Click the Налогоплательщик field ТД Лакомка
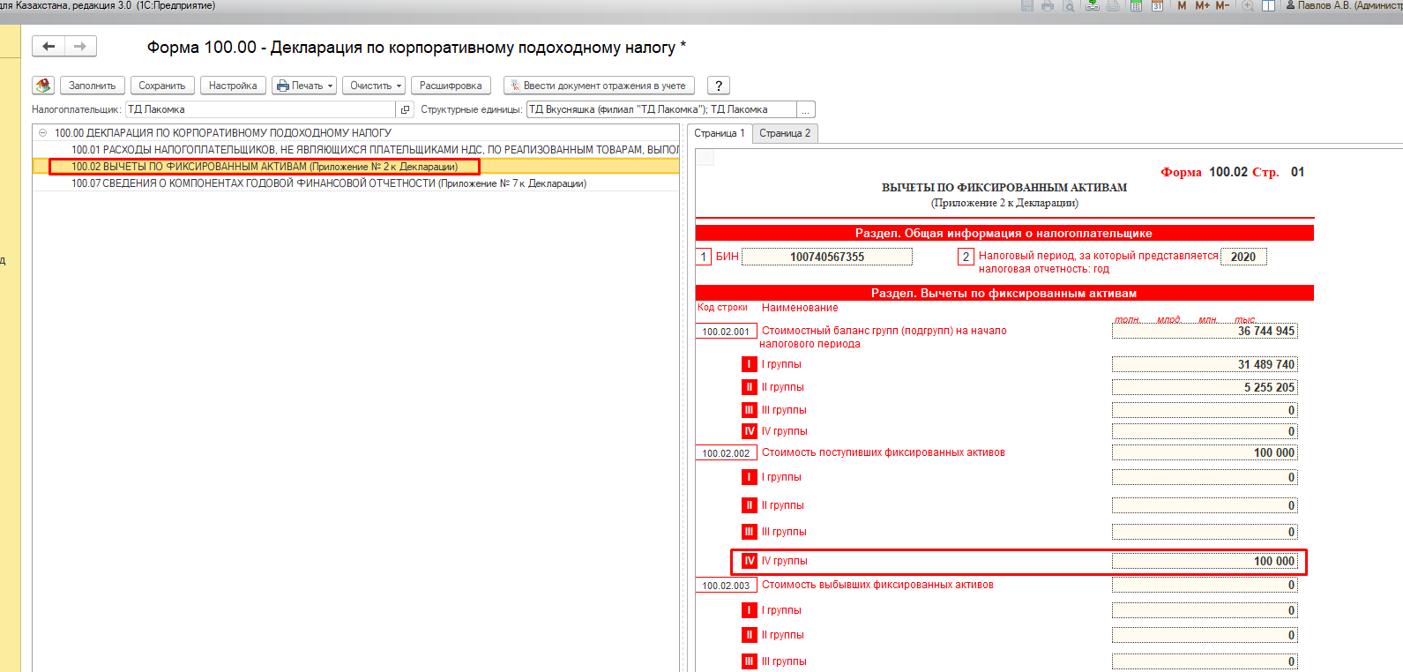The image size is (1403, 672). click(x=260, y=109)
